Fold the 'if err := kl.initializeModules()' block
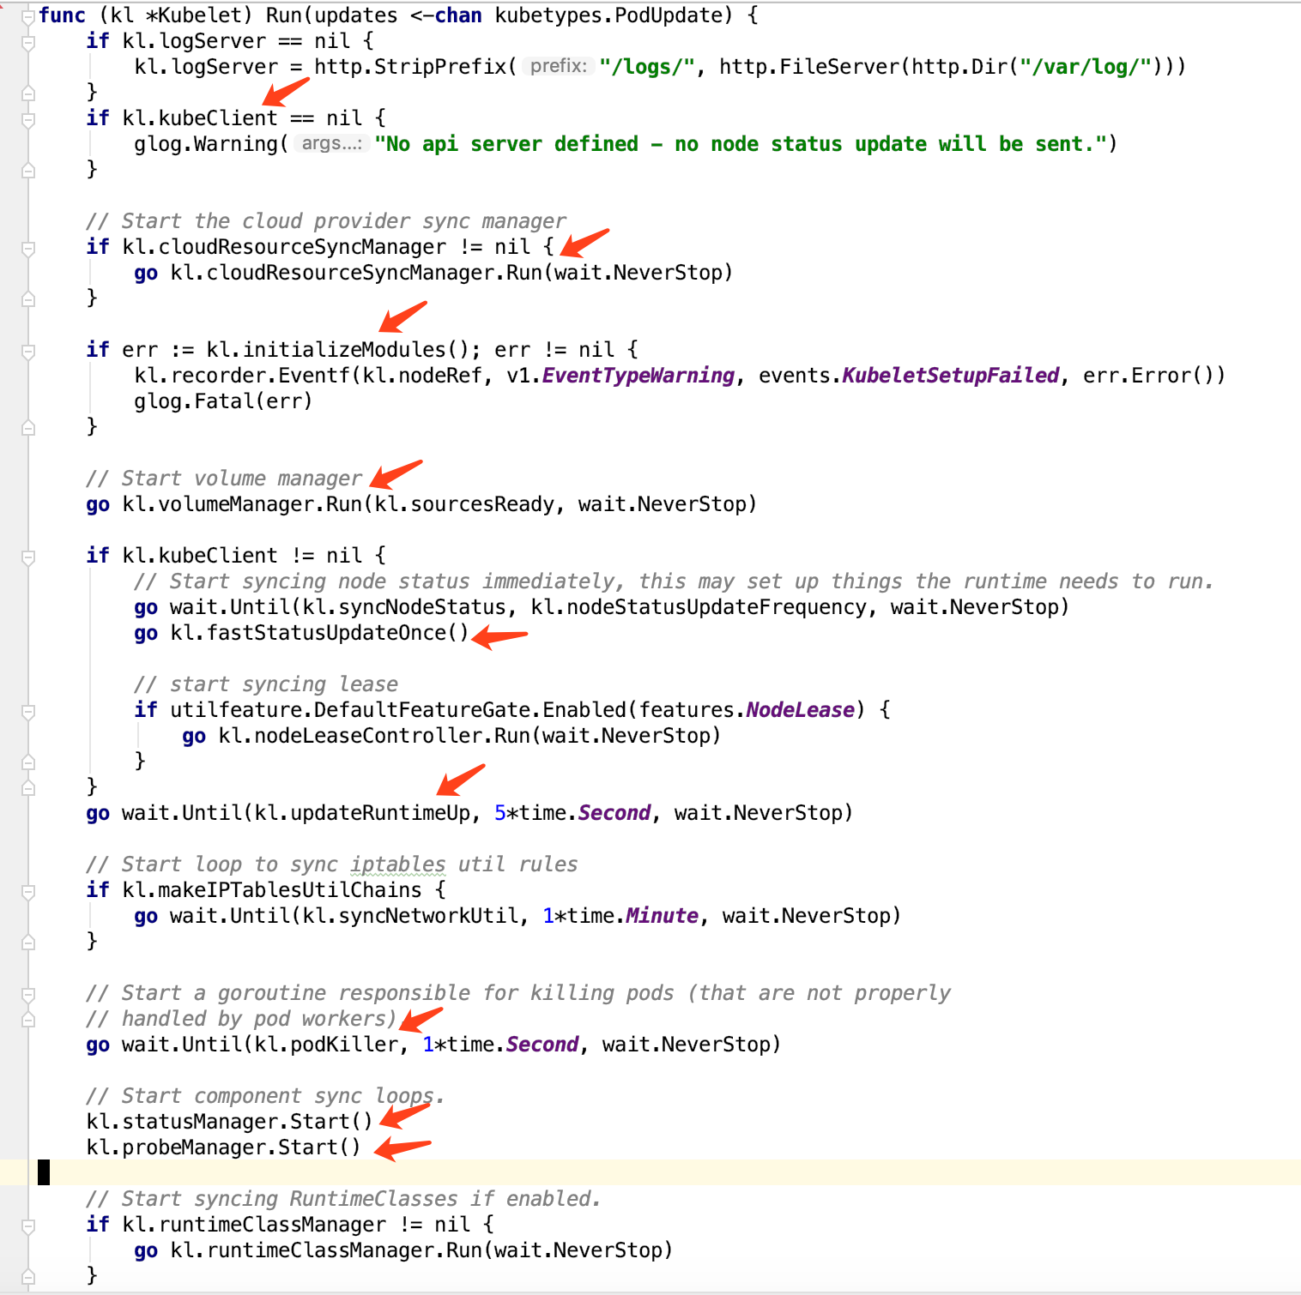 pyautogui.click(x=28, y=351)
